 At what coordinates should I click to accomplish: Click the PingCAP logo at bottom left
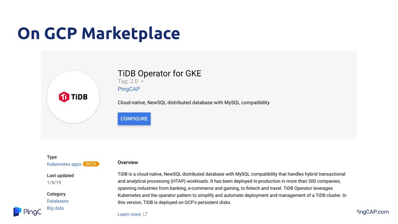28,212
